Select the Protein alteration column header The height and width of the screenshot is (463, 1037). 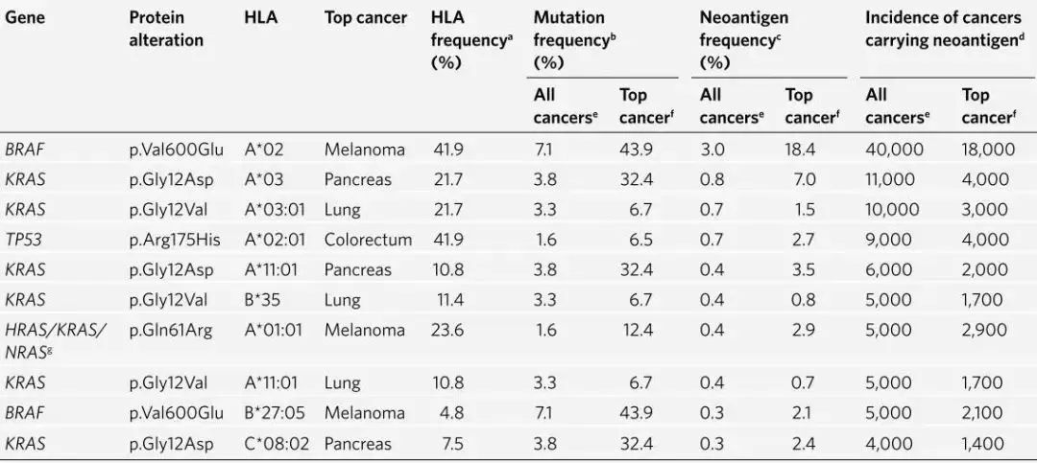point(165,29)
